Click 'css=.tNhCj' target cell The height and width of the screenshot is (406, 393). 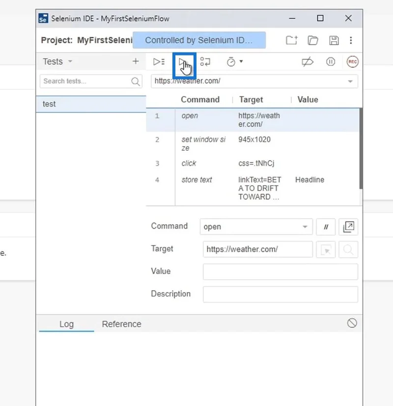click(256, 163)
